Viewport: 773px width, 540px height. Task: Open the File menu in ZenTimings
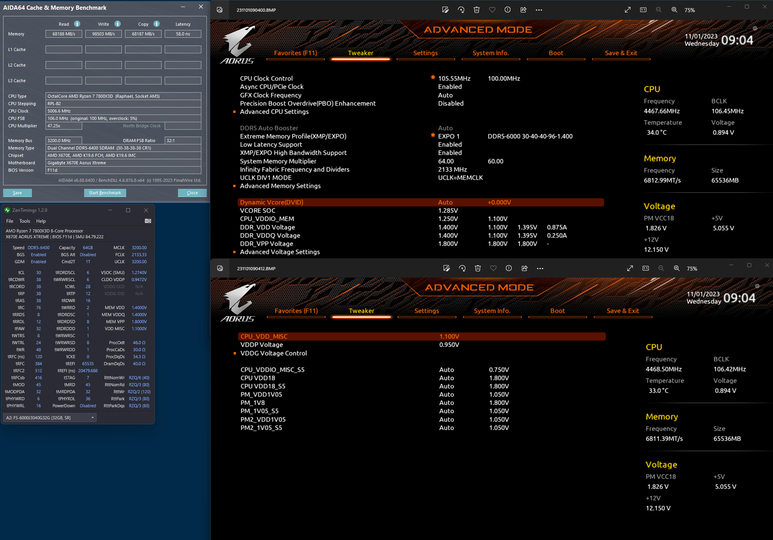pos(10,221)
